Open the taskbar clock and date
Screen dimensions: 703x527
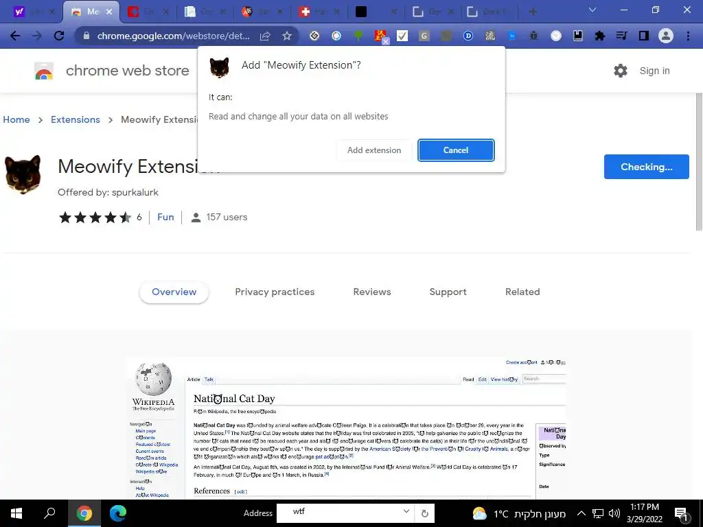(x=645, y=513)
